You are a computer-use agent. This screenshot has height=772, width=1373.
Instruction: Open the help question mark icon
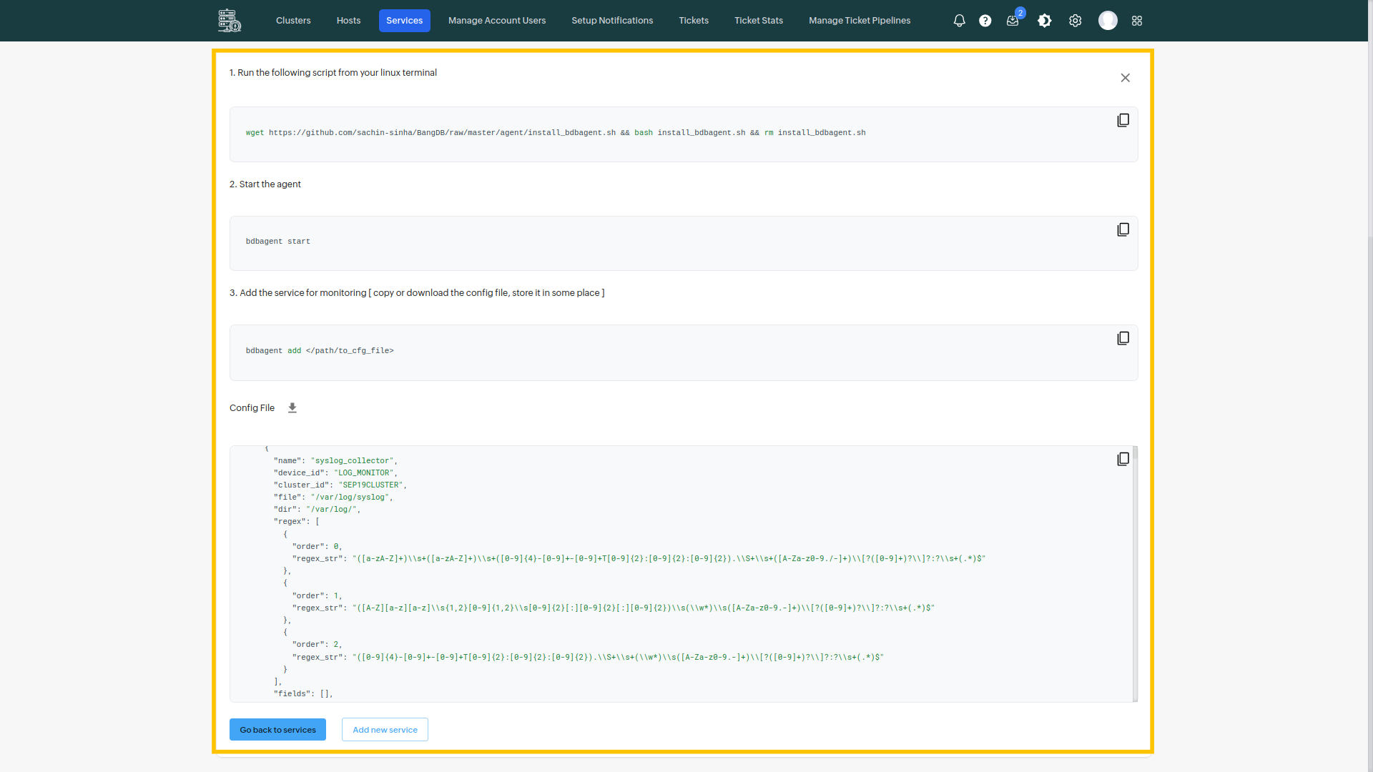click(985, 21)
